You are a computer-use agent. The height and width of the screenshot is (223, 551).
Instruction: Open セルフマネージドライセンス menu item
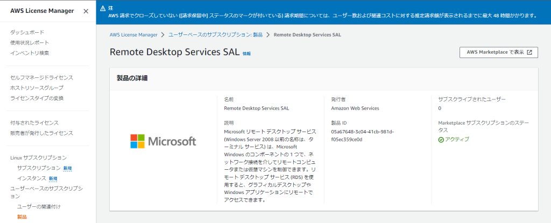coord(42,77)
